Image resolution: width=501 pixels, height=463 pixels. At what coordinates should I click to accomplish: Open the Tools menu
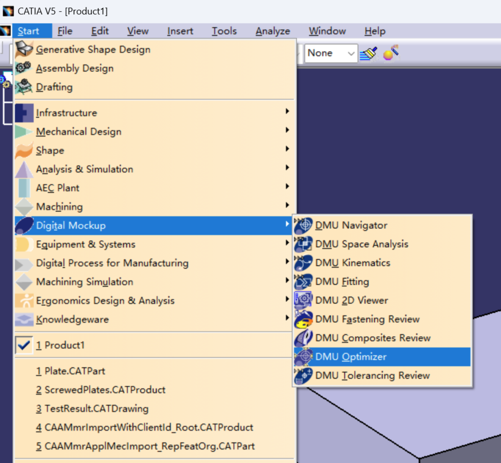click(x=224, y=31)
